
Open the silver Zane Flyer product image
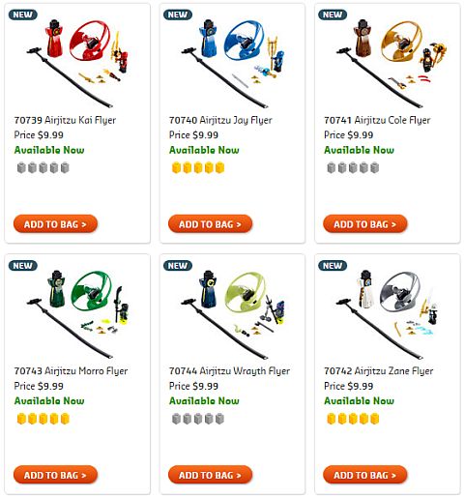tap(387, 314)
